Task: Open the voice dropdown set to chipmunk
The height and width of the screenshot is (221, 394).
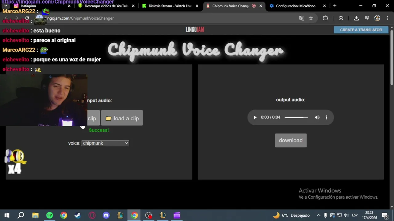Action: pyautogui.click(x=105, y=143)
